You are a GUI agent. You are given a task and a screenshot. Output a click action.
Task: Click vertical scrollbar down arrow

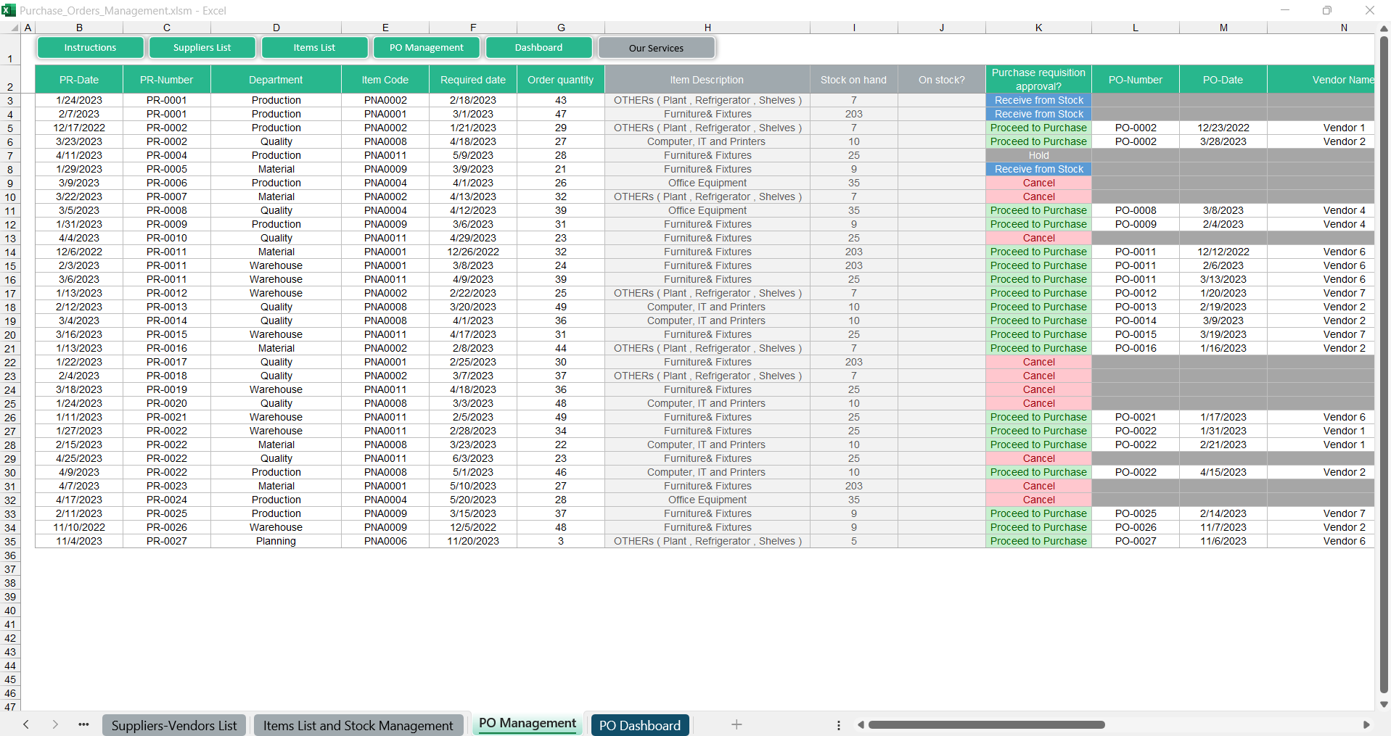1384,704
